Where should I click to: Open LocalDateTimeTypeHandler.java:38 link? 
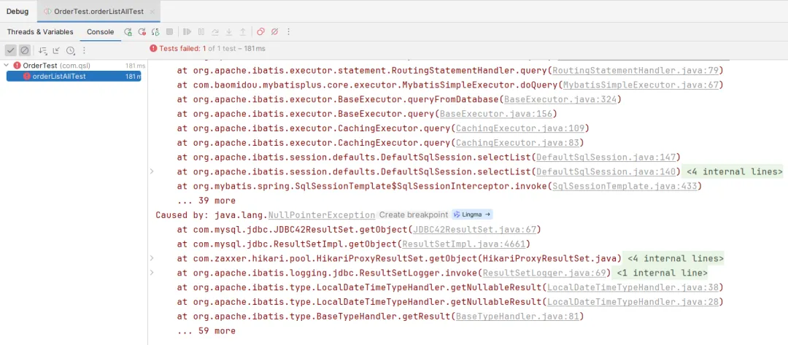coord(632,288)
